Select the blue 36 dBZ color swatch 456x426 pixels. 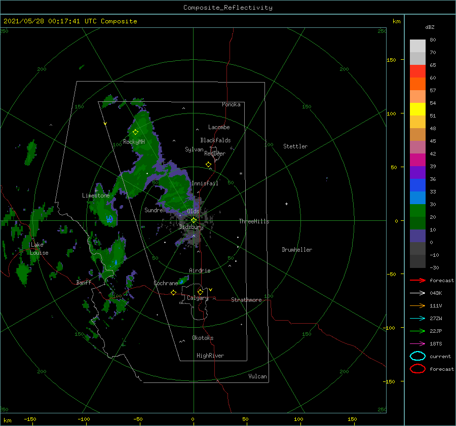(x=417, y=185)
